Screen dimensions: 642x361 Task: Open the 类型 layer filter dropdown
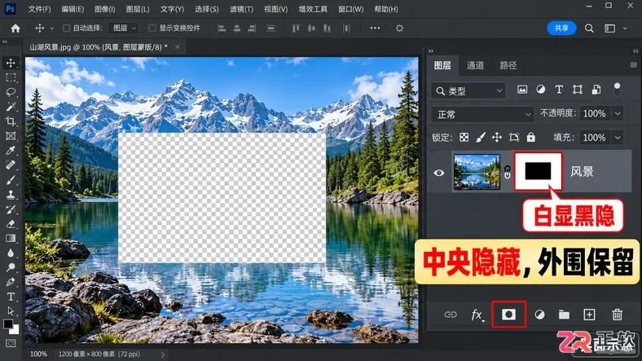click(x=468, y=91)
